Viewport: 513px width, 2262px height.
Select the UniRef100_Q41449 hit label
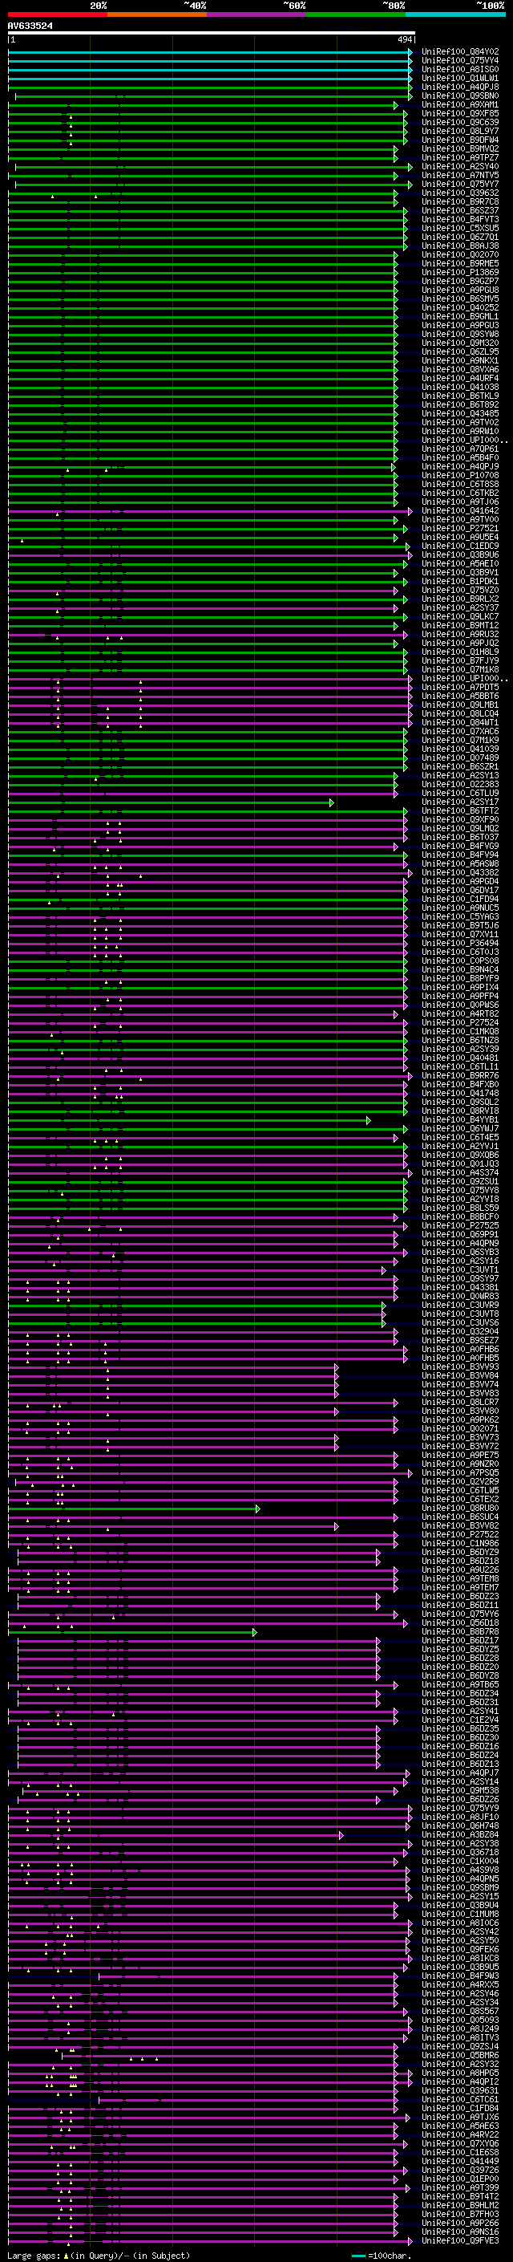460,2161
